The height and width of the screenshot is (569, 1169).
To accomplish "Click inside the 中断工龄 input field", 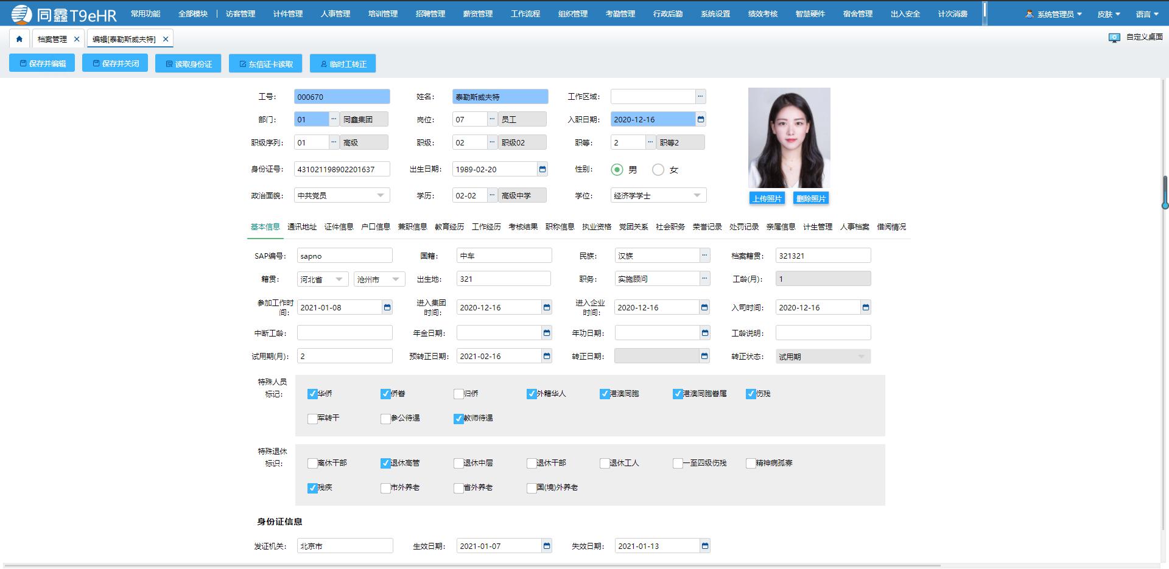I will pyautogui.click(x=344, y=332).
